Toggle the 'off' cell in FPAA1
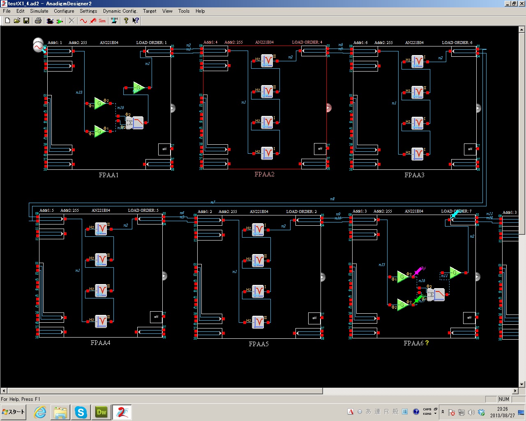The image size is (526, 421). pyautogui.click(x=164, y=149)
